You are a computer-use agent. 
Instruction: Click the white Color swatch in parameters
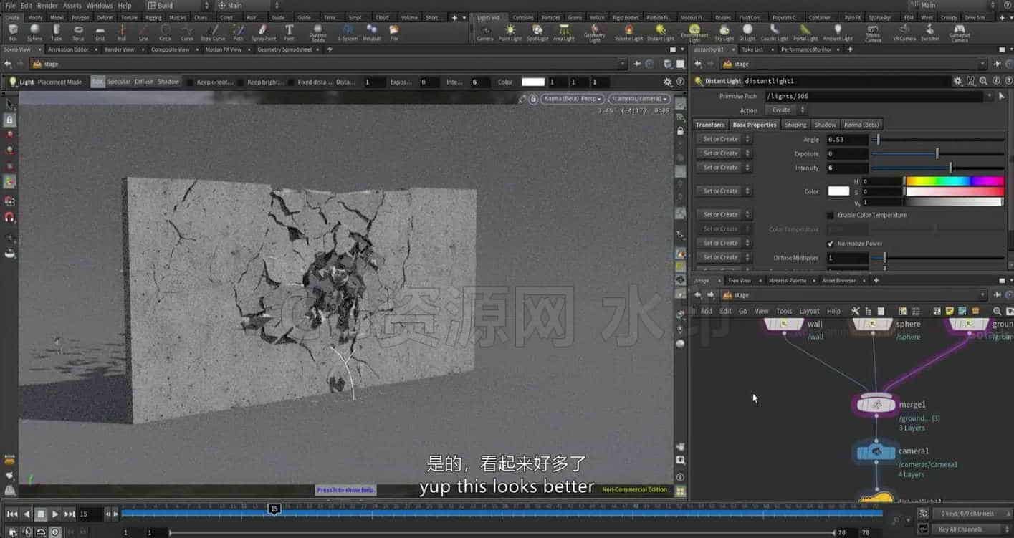click(838, 191)
